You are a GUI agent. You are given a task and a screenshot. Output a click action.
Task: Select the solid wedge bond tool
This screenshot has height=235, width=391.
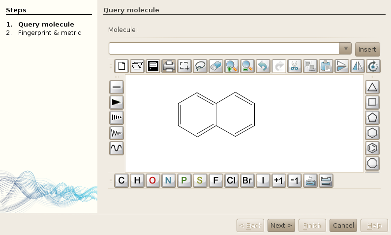click(117, 102)
